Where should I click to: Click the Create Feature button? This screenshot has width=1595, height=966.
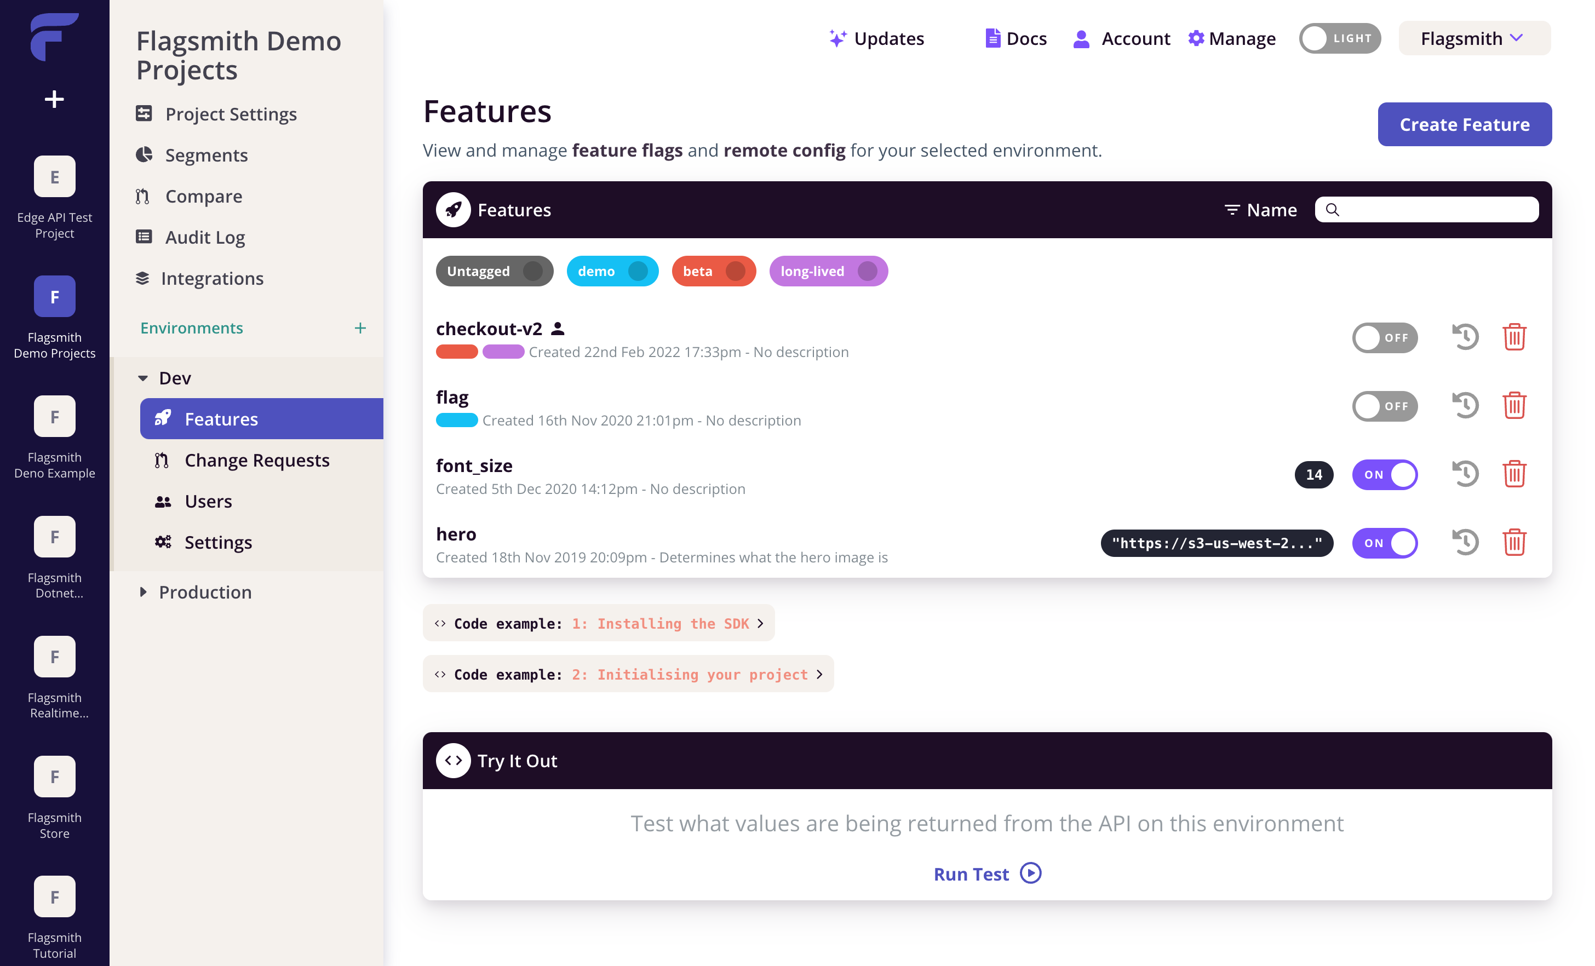click(x=1465, y=123)
